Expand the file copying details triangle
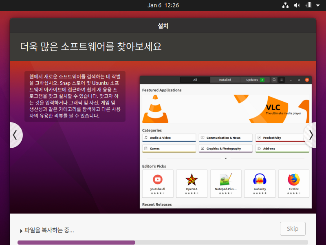Viewport: 326px width, 245px height. click(21, 231)
